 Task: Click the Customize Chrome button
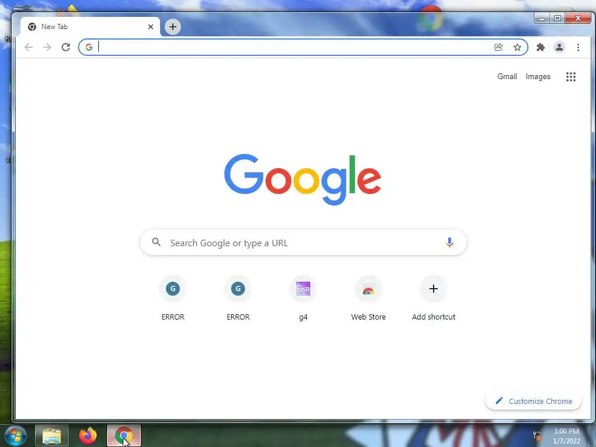533,401
